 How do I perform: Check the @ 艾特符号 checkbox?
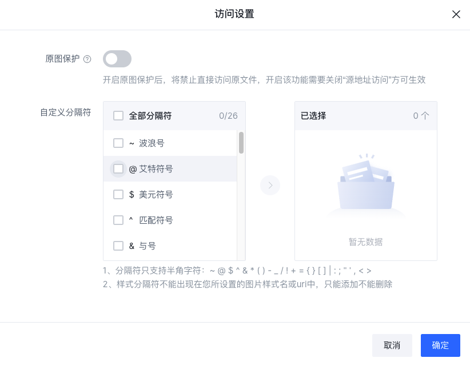pos(118,169)
